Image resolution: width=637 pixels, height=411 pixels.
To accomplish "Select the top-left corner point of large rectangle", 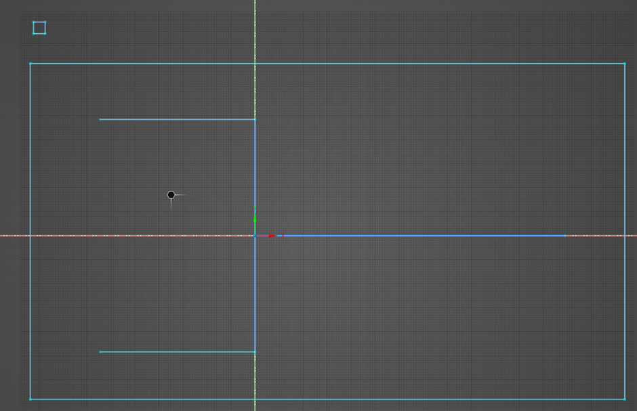I will pos(30,64).
